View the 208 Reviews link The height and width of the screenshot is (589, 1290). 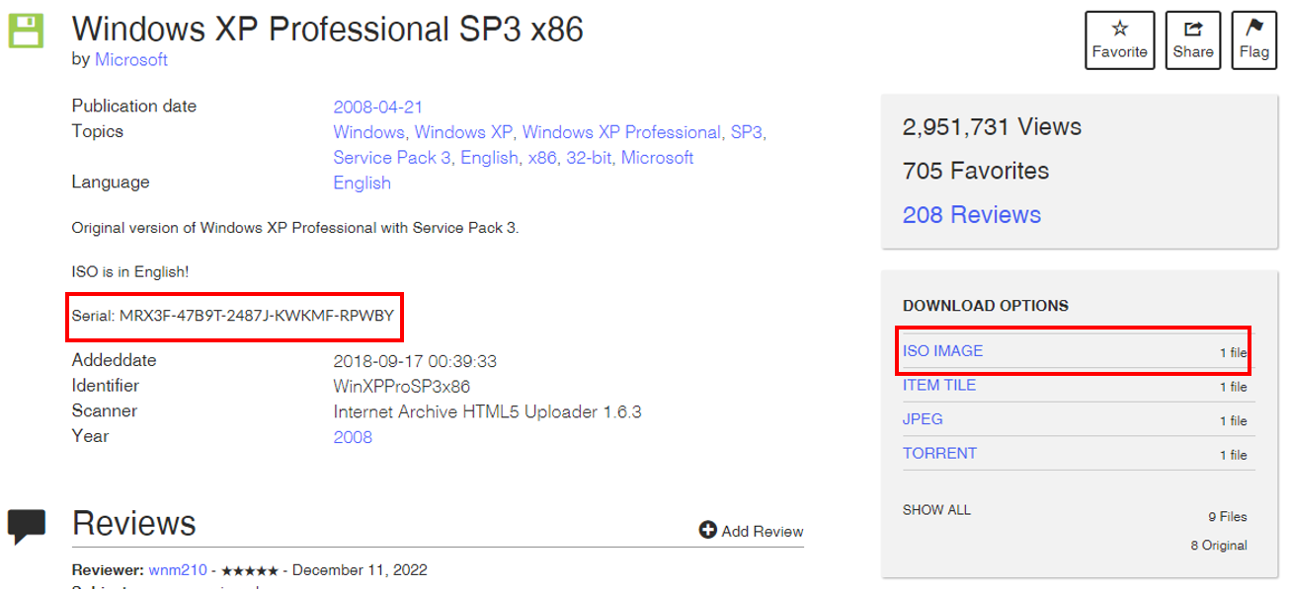971,215
